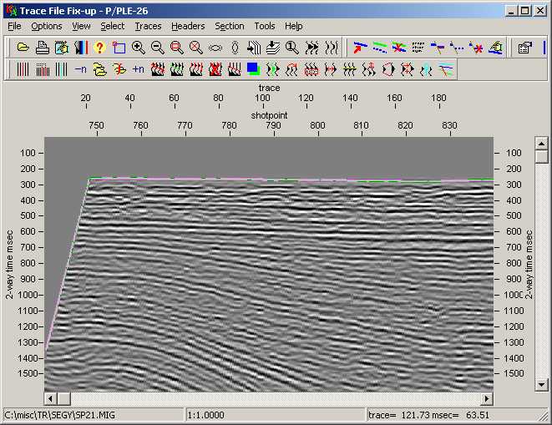Click the vertical scrollbar down arrow
Screen dimensions: 552x425
click(539, 383)
